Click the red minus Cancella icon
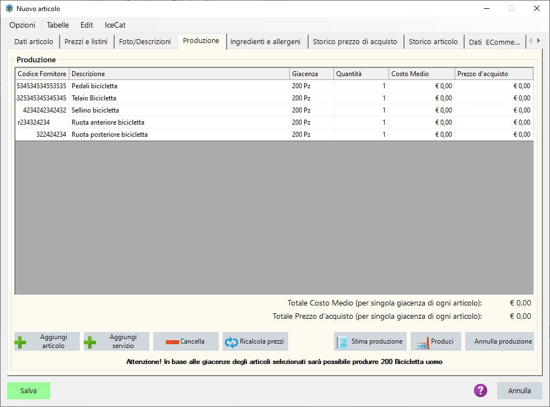The height and width of the screenshot is (407, 550). click(172, 342)
